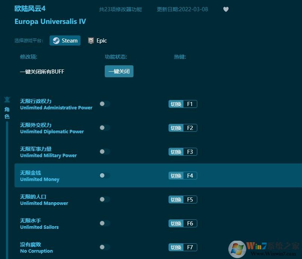Click 切换 button for F1 hotkey
302x259 pixels.
click(176, 104)
